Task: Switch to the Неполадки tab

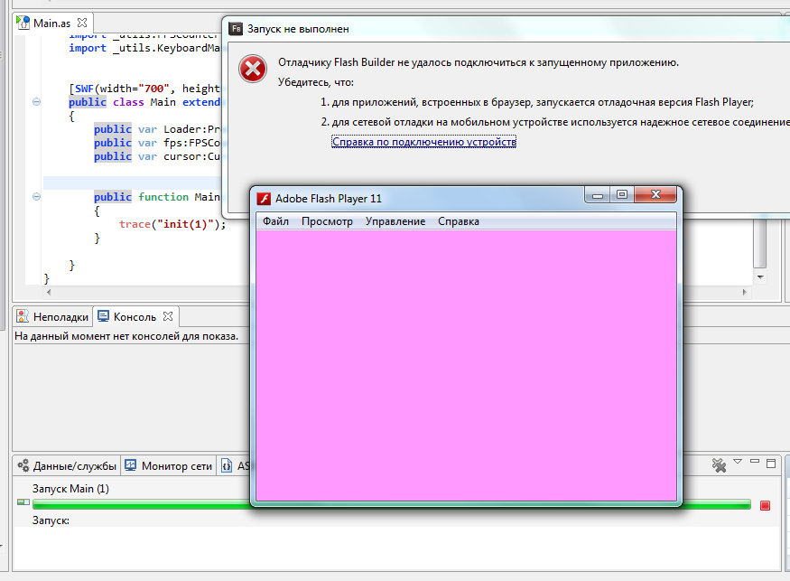Action: (x=53, y=317)
